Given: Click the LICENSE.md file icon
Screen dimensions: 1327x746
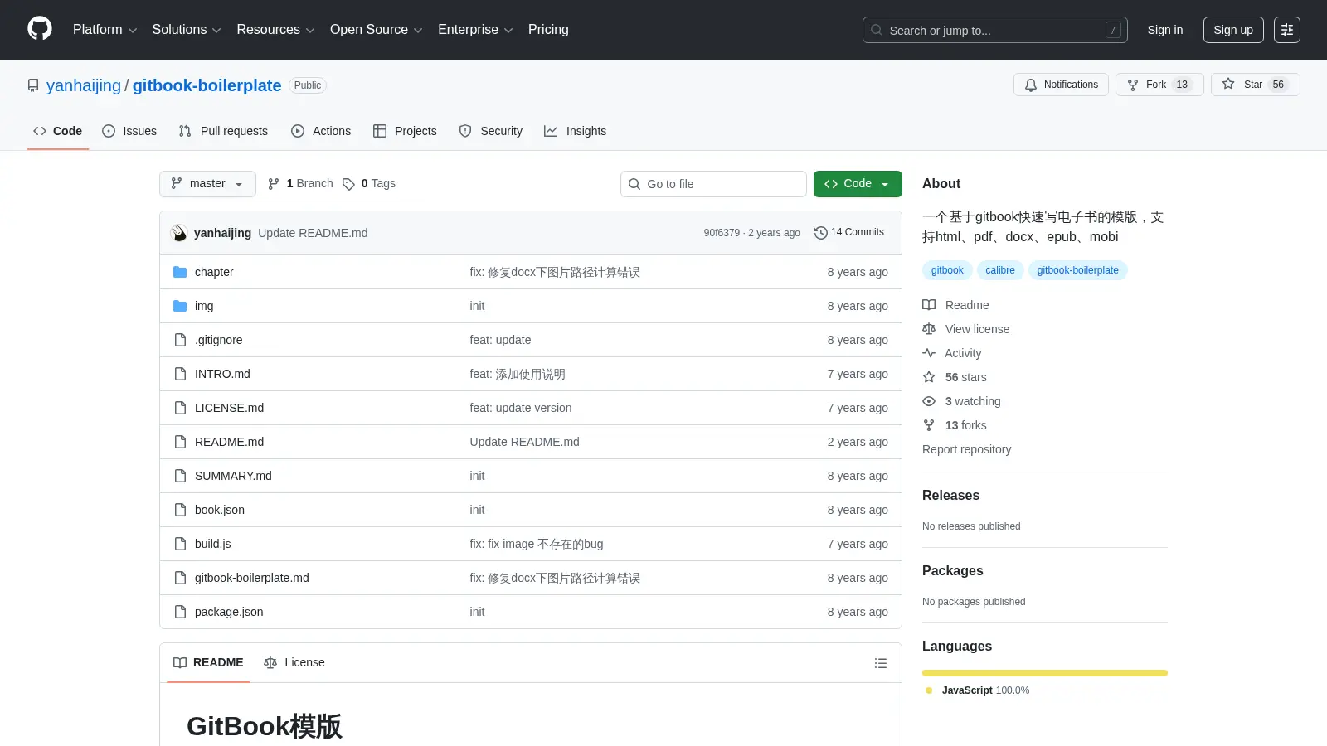Looking at the screenshot, I should point(180,408).
